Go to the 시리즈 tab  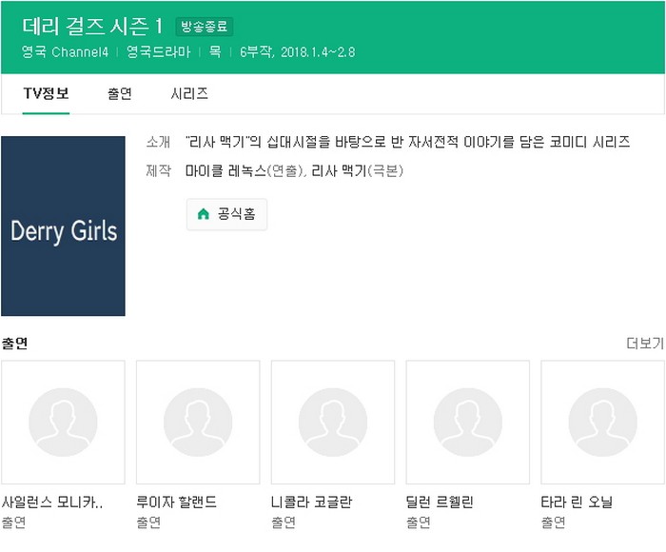tap(189, 94)
